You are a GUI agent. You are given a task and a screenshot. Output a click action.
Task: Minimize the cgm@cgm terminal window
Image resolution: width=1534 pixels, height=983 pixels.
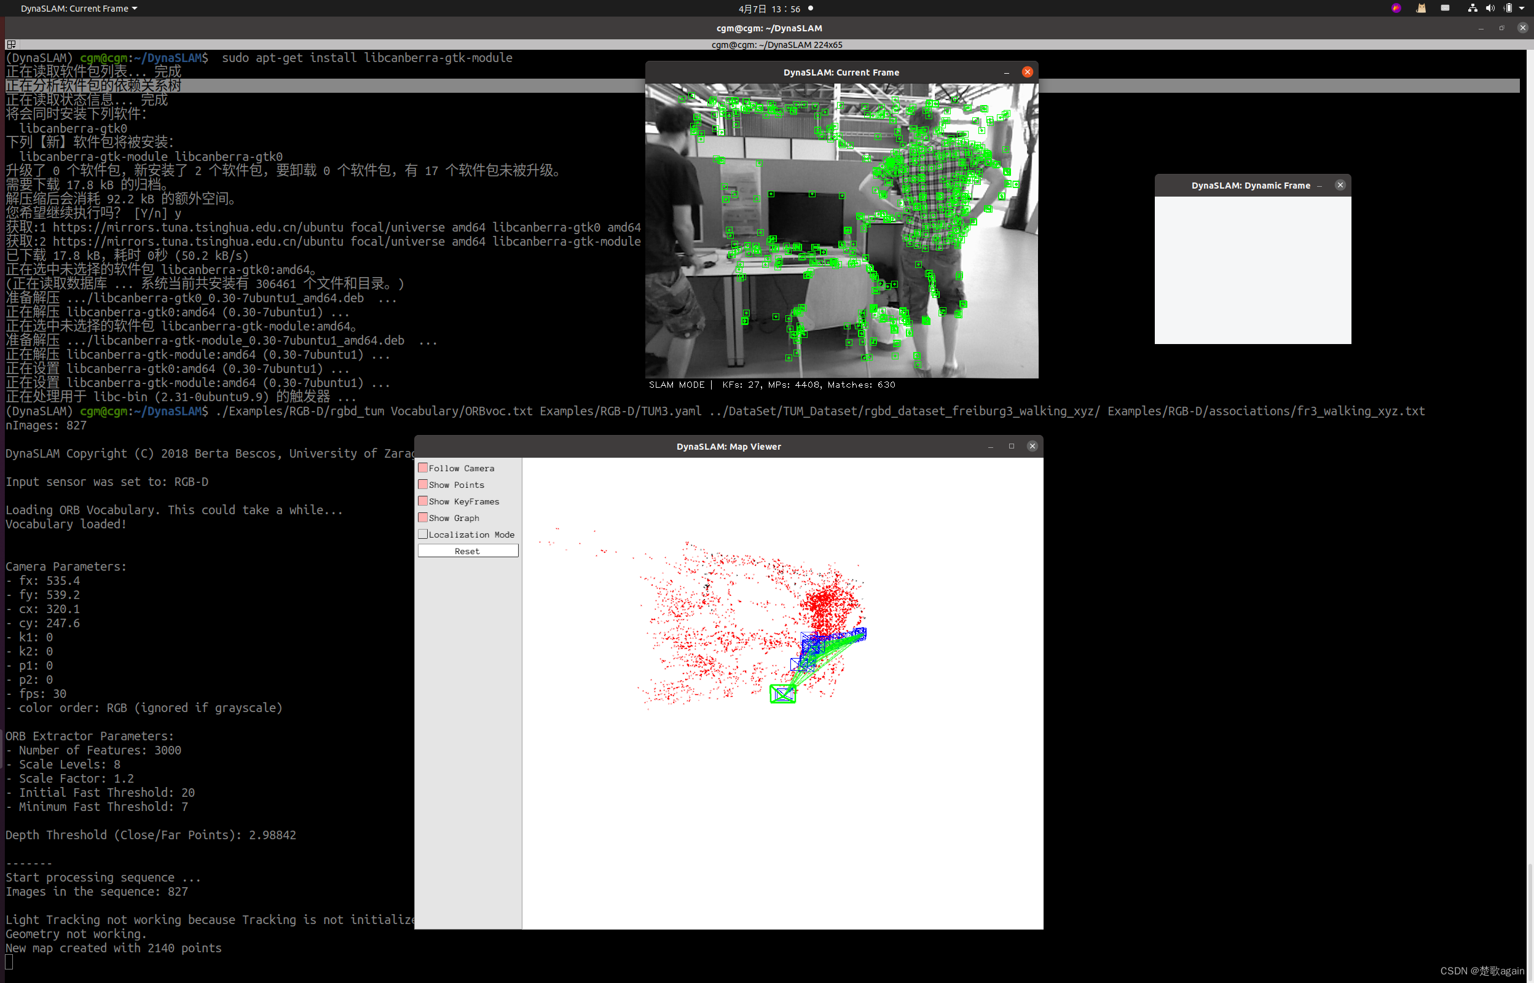pos(1481,28)
